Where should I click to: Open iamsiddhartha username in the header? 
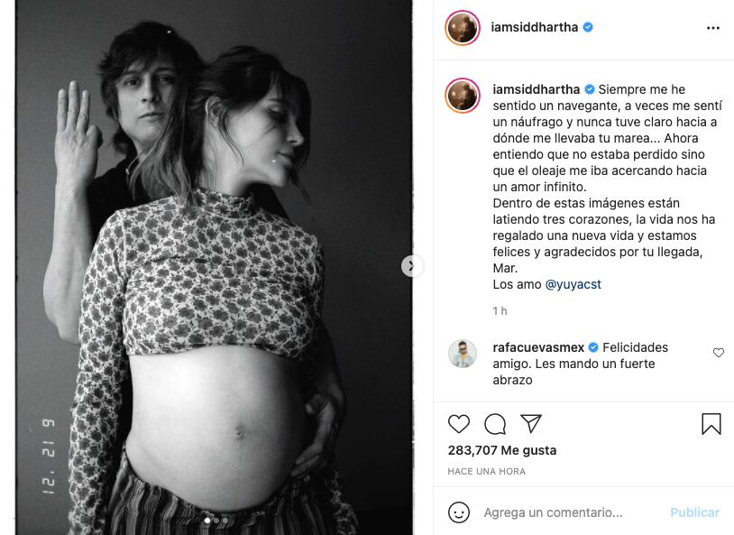point(534,27)
